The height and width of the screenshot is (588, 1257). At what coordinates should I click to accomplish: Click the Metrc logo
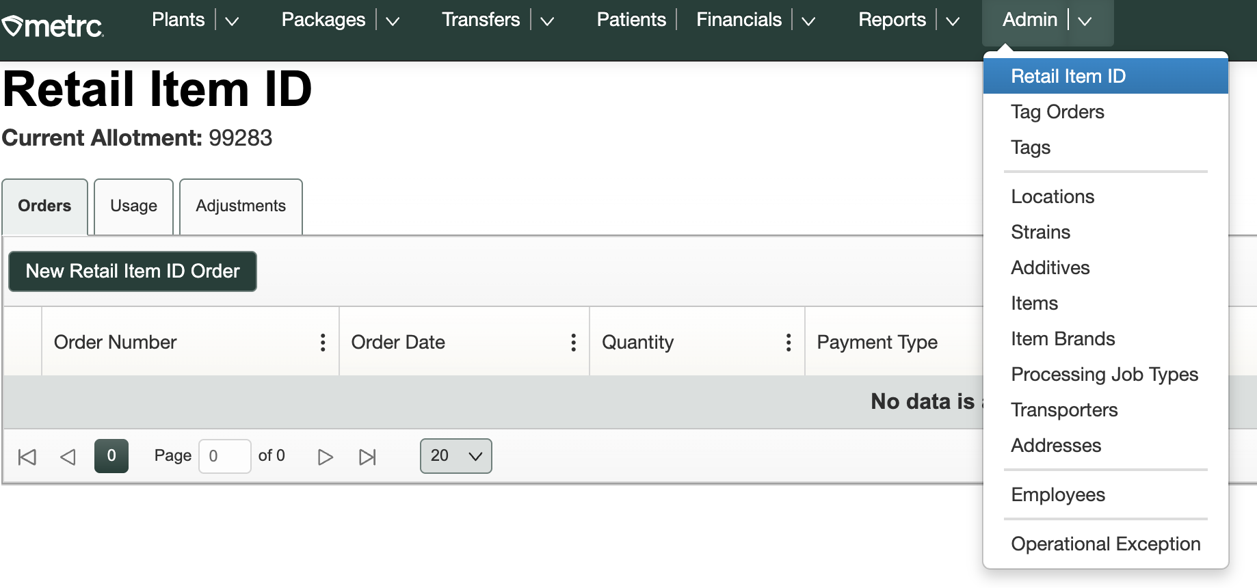[53, 26]
